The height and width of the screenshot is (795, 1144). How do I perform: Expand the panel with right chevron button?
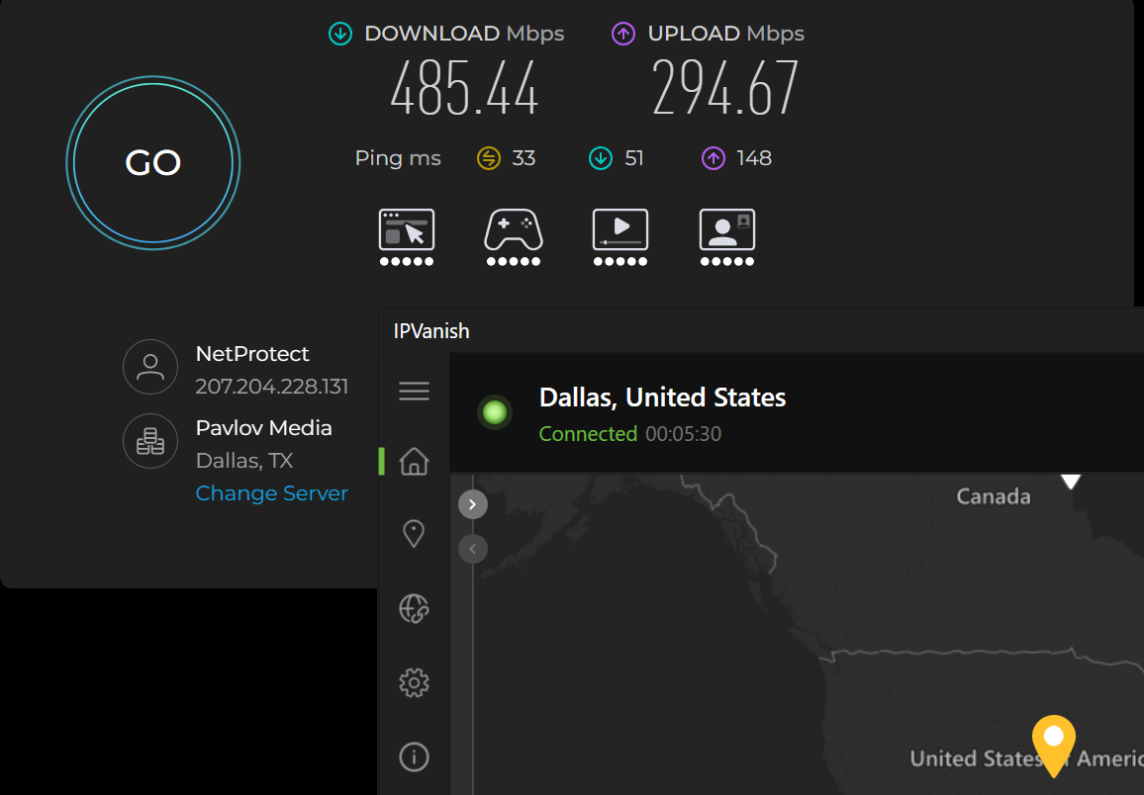(473, 504)
